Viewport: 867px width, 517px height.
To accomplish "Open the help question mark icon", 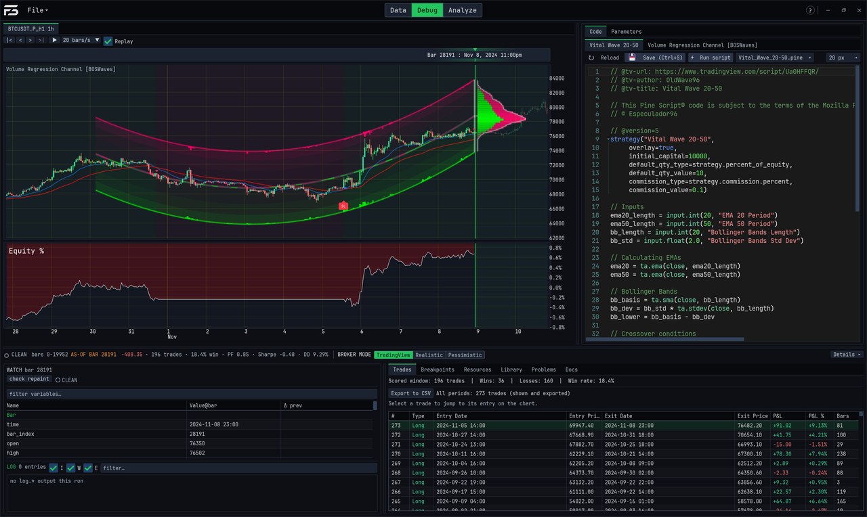I will click(811, 10).
